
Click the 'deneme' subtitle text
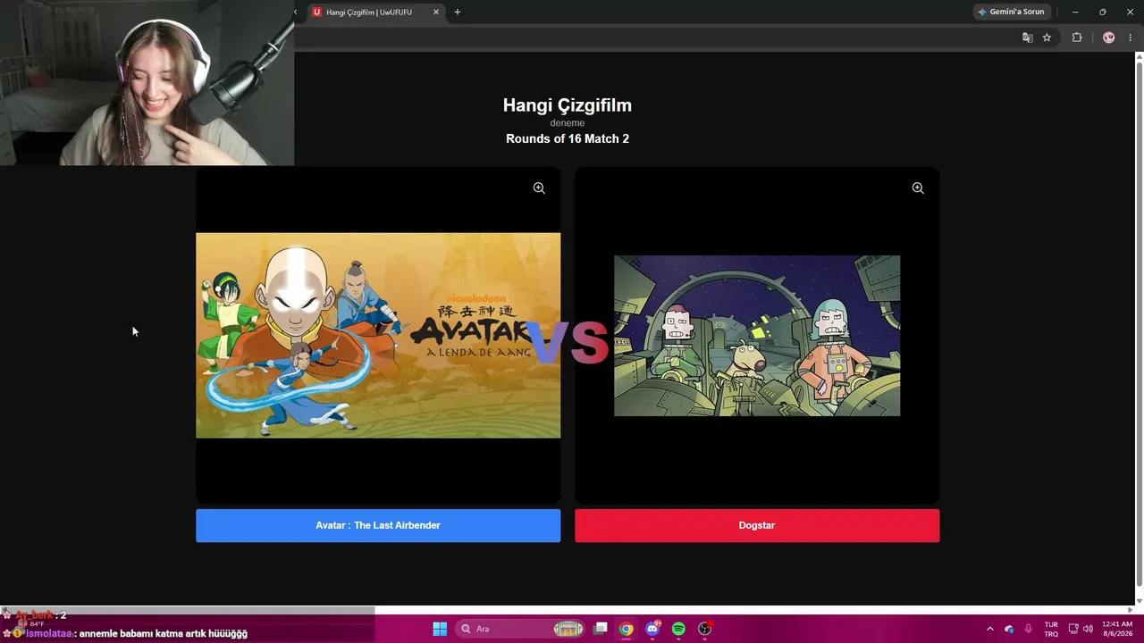(568, 123)
